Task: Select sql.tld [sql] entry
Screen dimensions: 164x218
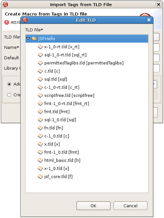Action: click(56, 79)
